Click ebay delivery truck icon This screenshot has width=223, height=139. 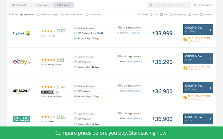[x=120, y=56]
